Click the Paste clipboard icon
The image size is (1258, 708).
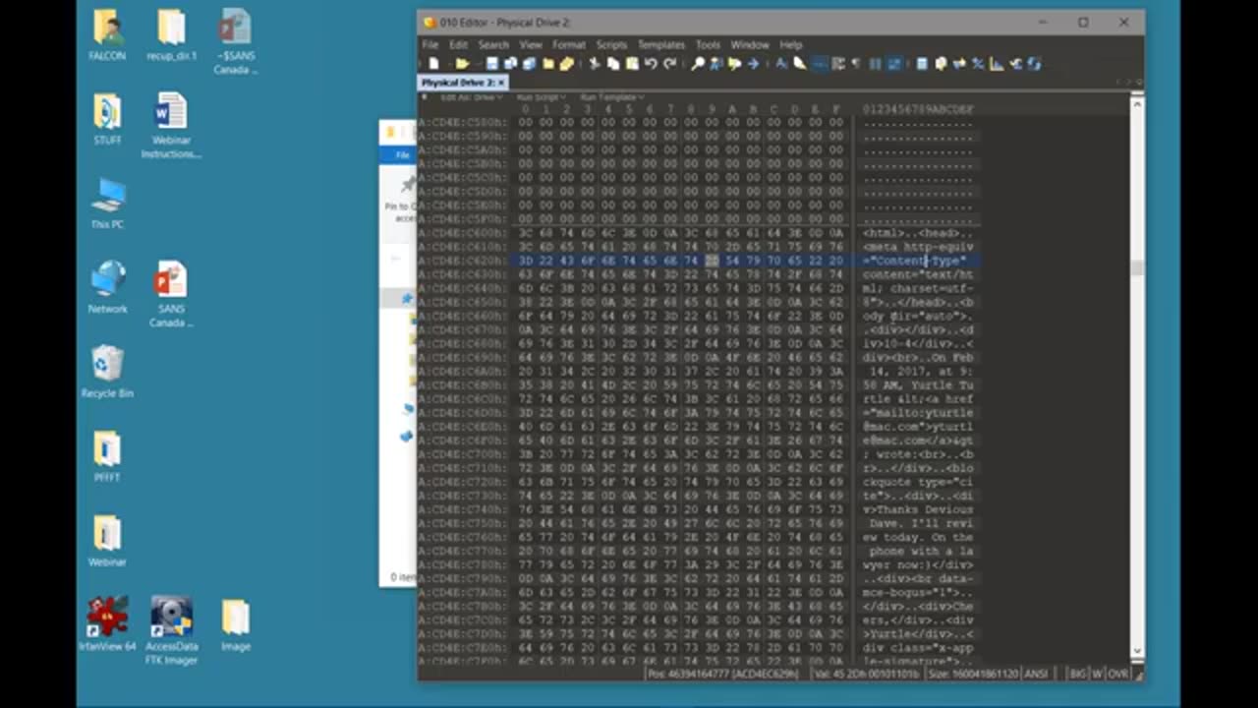632,64
